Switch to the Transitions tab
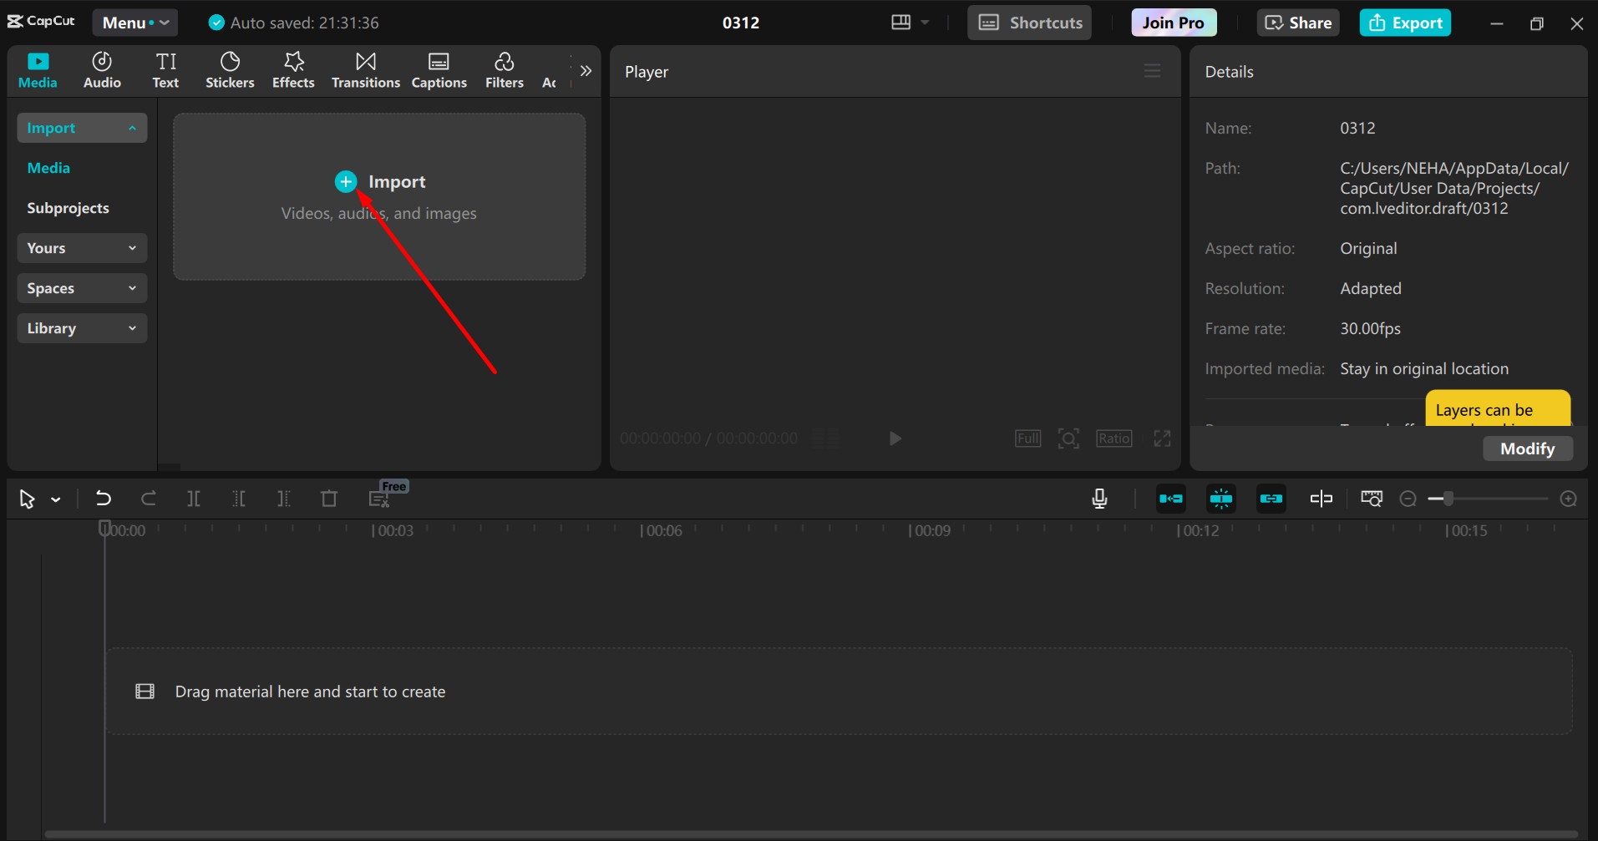The width and height of the screenshot is (1598, 841). tap(365, 70)
